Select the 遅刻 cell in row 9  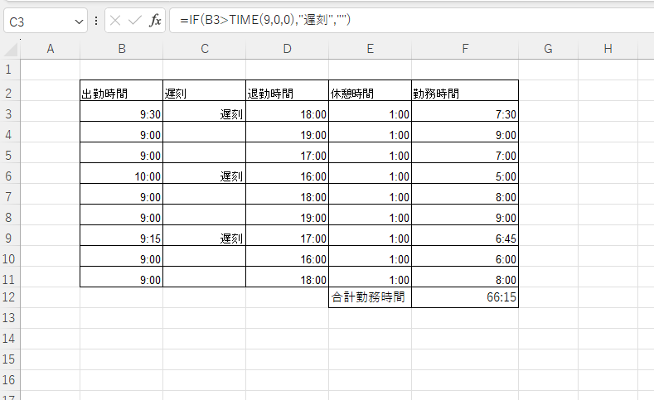[x=205, y=235]
